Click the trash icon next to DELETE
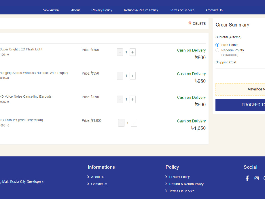This screenshot has height=199, width=265. tap(190, 23)
